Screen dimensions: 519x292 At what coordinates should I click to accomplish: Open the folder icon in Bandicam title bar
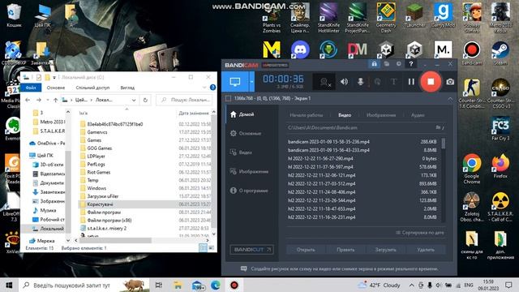click(x=387, y=64)
